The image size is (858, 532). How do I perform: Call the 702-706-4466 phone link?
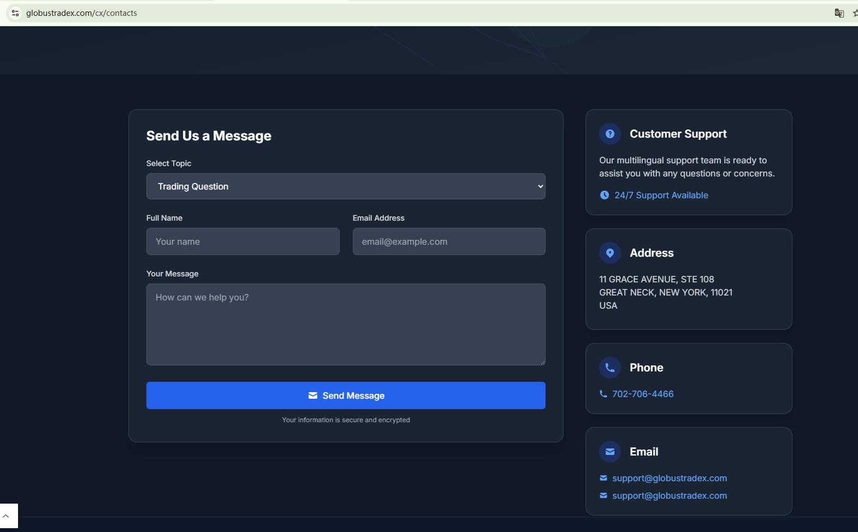tap(642, 394)
